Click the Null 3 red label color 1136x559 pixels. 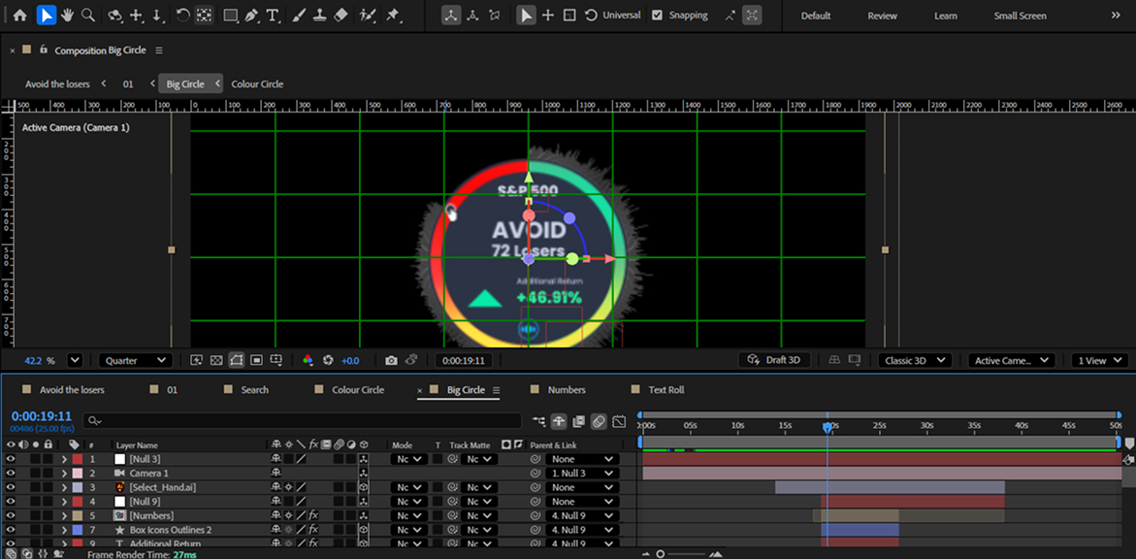point(77,459)
